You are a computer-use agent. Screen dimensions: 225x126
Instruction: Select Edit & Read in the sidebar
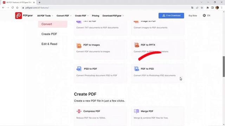click(49, 44)
